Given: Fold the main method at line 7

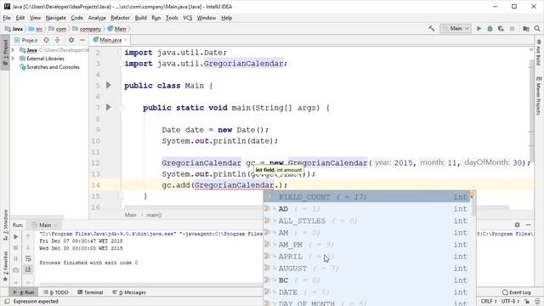Looking at the screenshot, I should click(x=121, y=108).
